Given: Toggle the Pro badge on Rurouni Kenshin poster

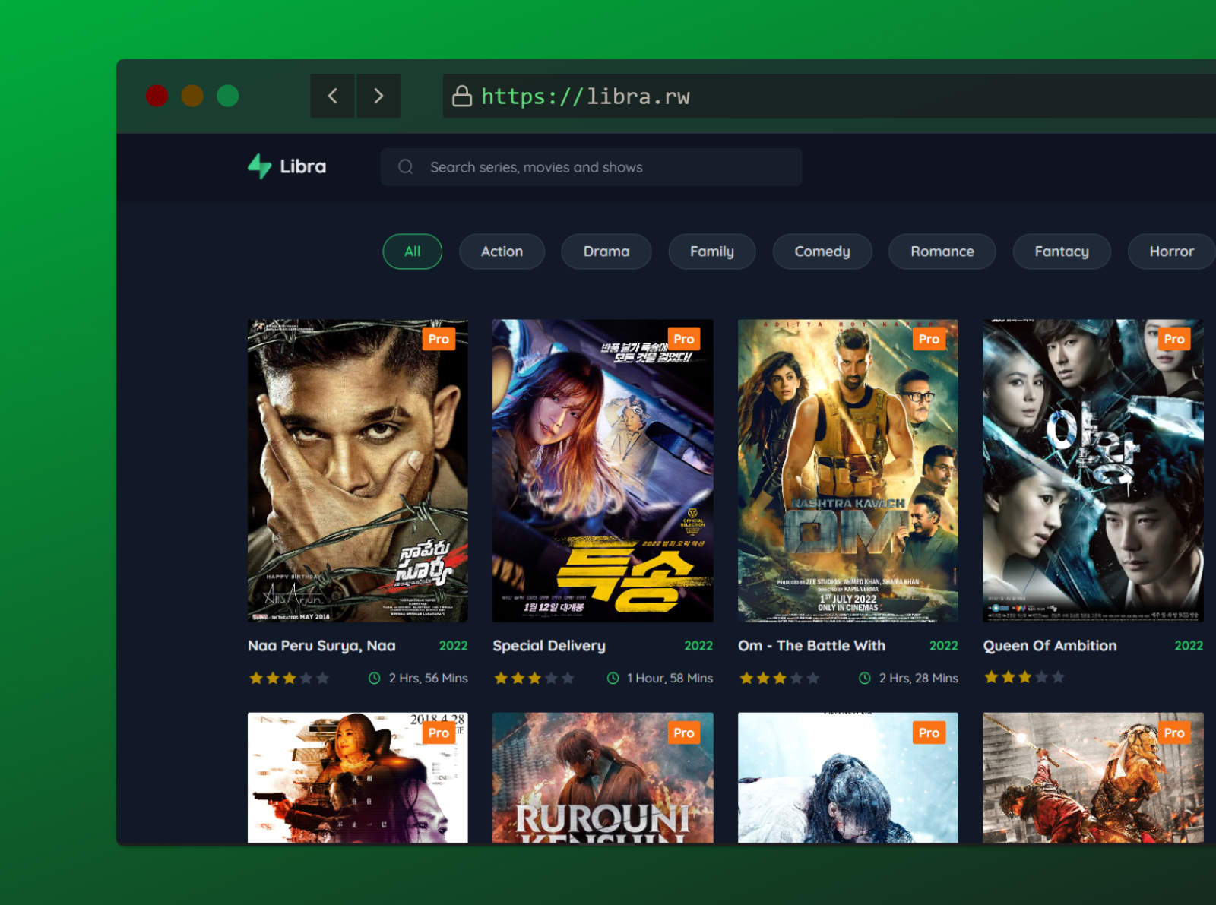Looking at the screenshot, I should (x=682, y=733).
